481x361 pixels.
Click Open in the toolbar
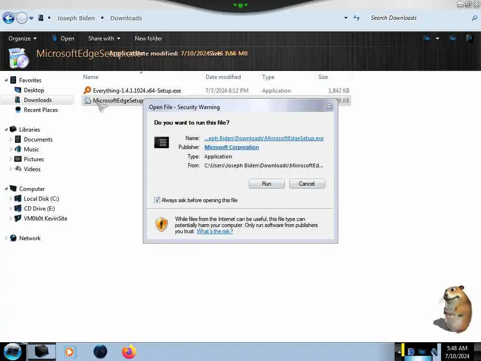tap(63, 39)
